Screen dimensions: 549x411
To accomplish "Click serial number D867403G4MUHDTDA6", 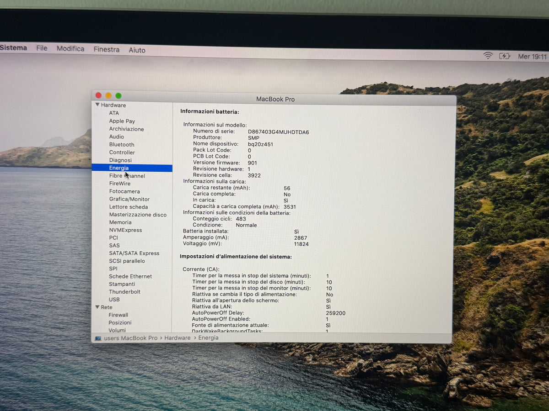I will (x=278, y=132).
